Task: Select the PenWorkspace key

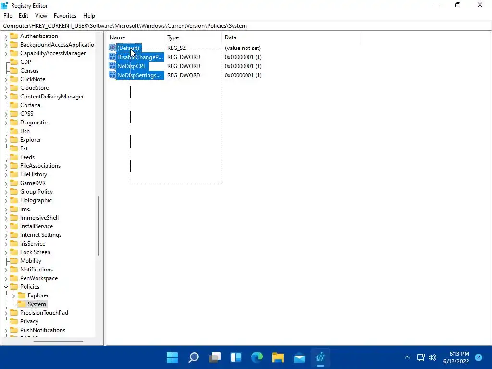Action: [x=39, y=278]
